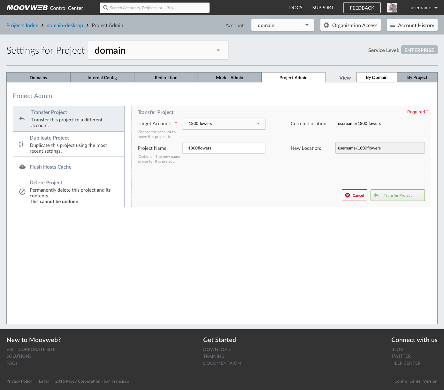Click the Duplicate Project icon
Viewport: 444px width, 390px height.
[21, 144]
